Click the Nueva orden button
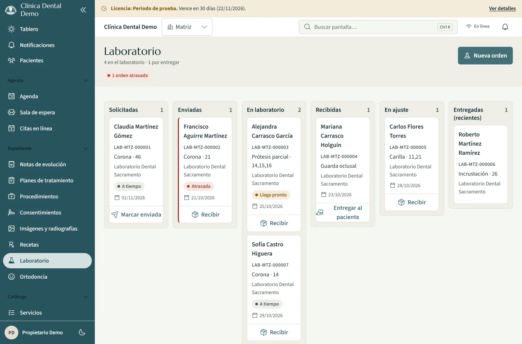Viewport: 522px width, 344px height. point(485,56)
